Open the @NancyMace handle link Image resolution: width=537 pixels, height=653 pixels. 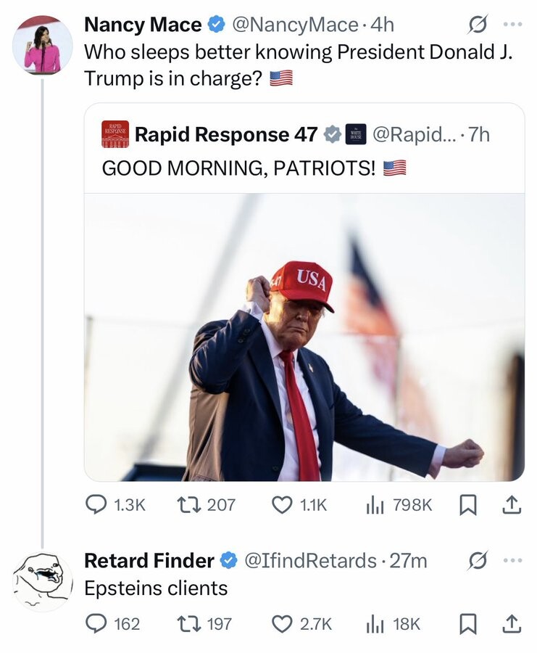pos(296,25)
